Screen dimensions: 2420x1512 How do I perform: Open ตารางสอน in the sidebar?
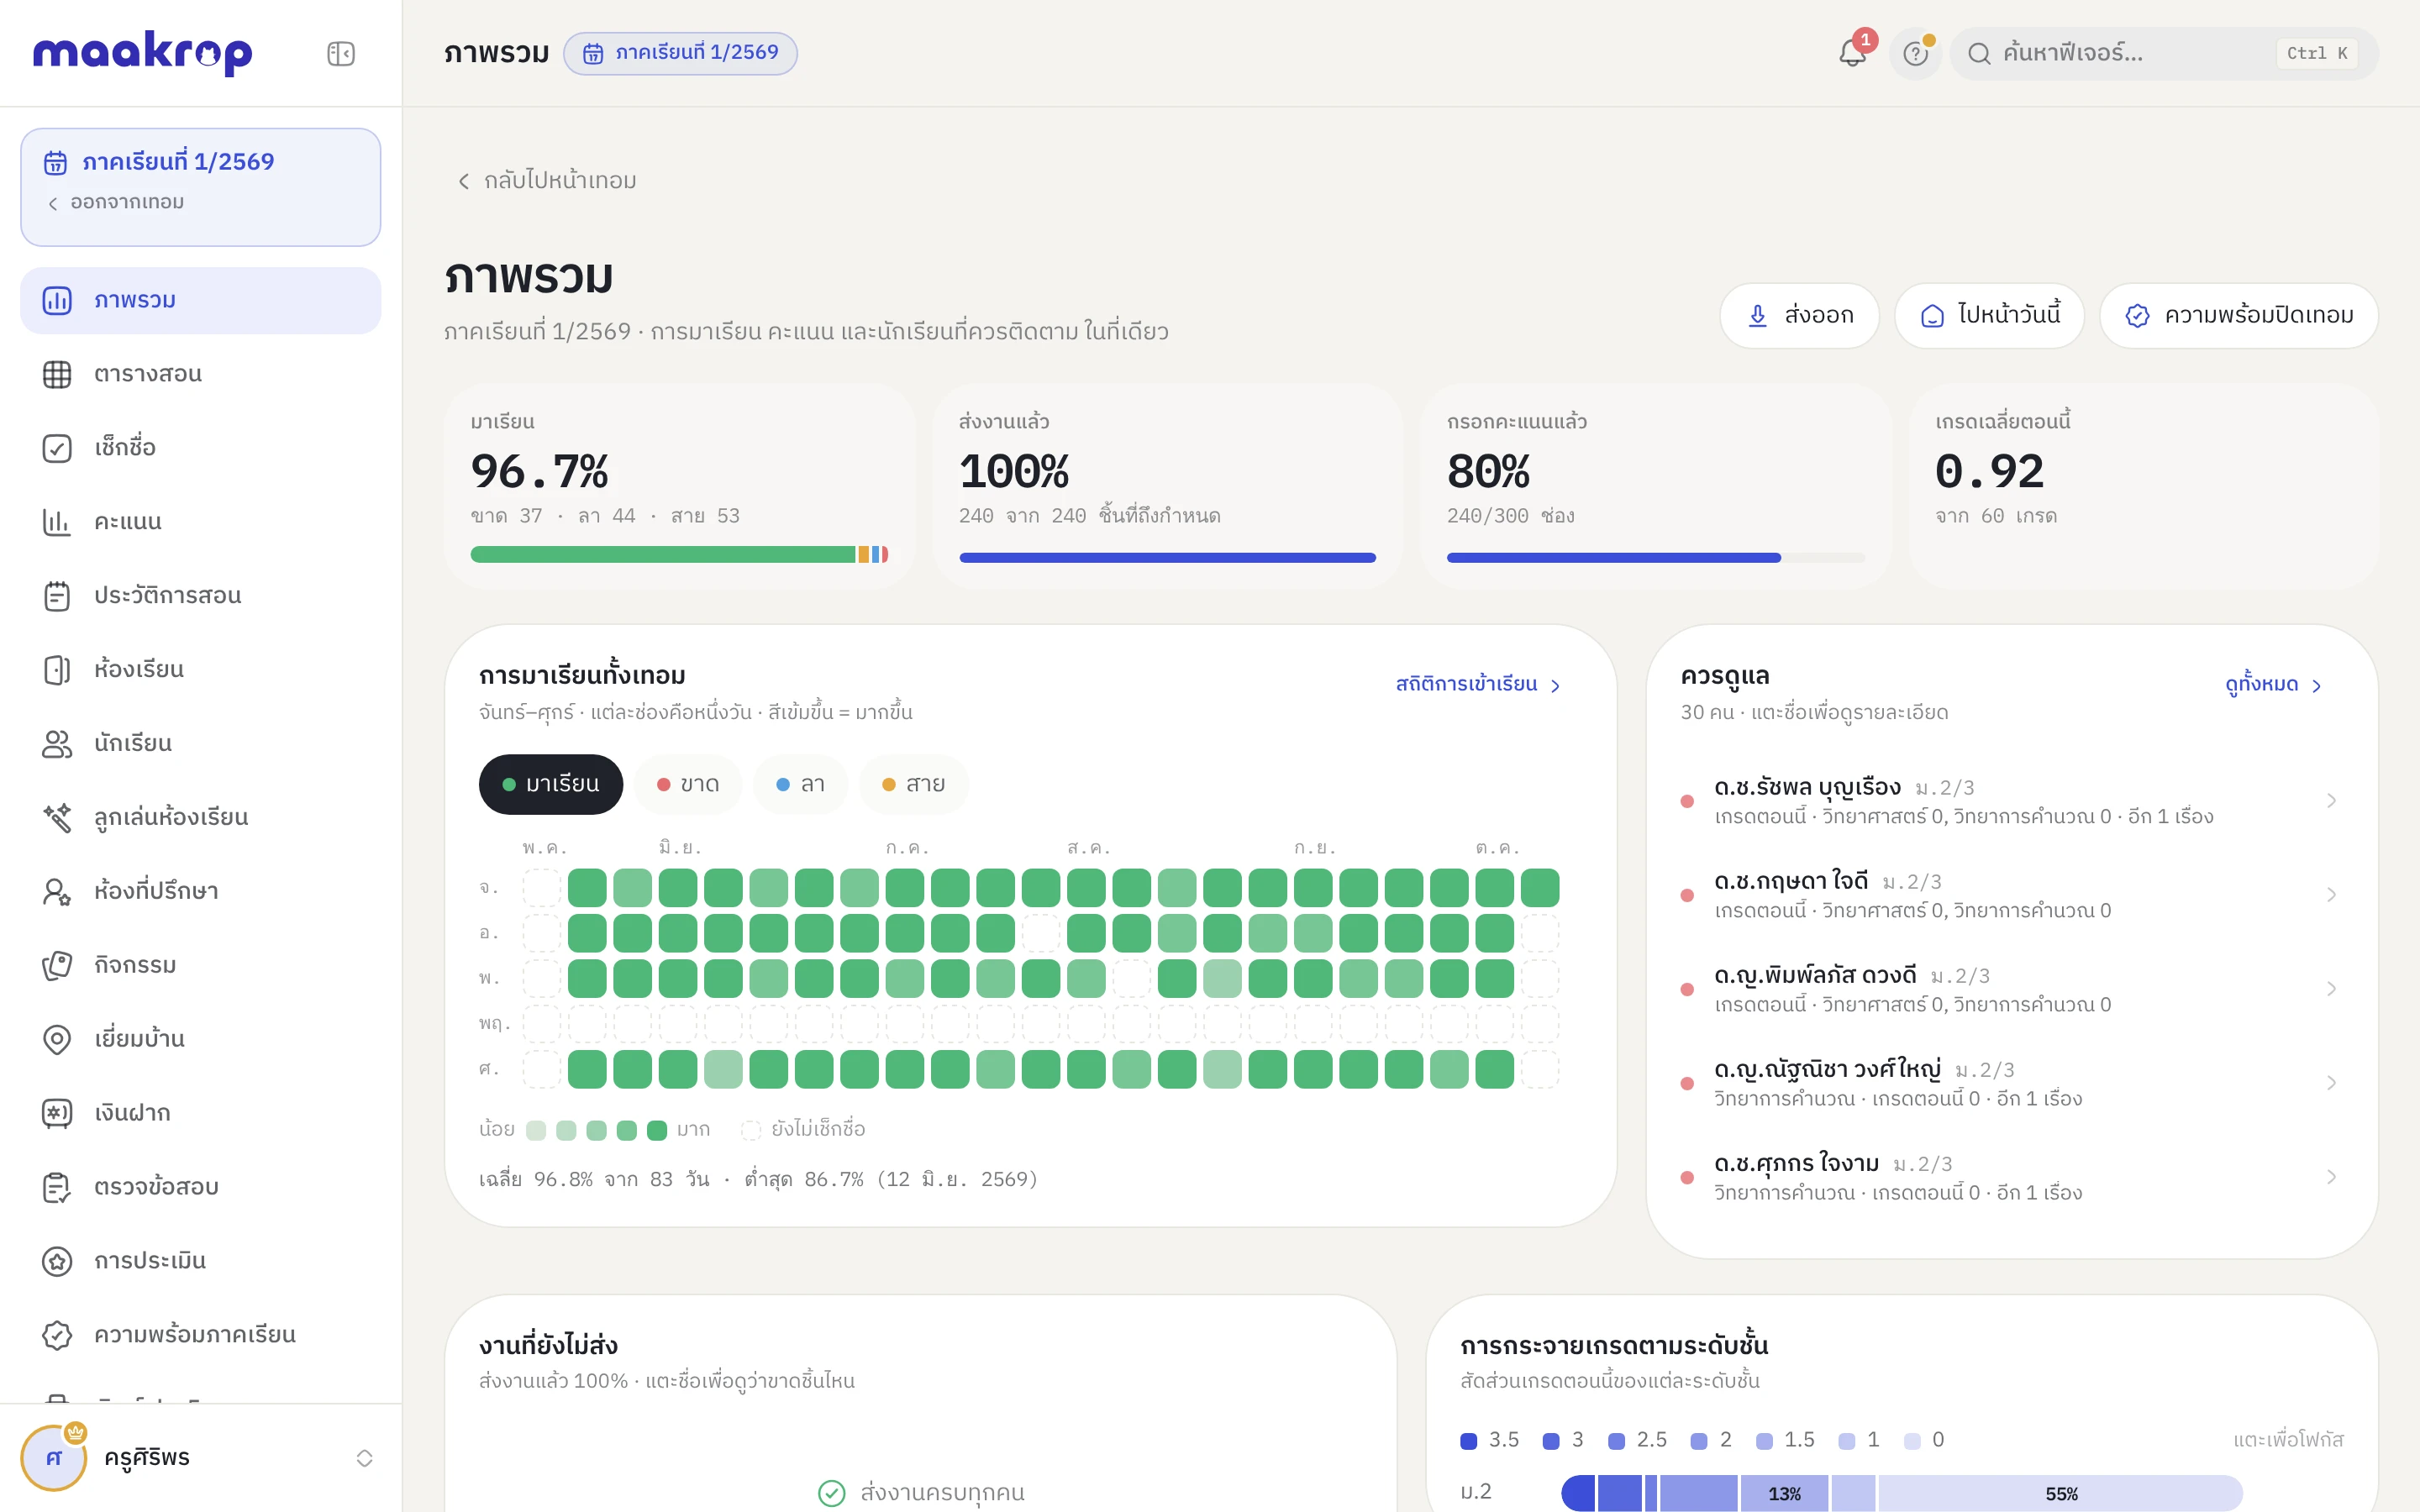(x=200, y=374)
